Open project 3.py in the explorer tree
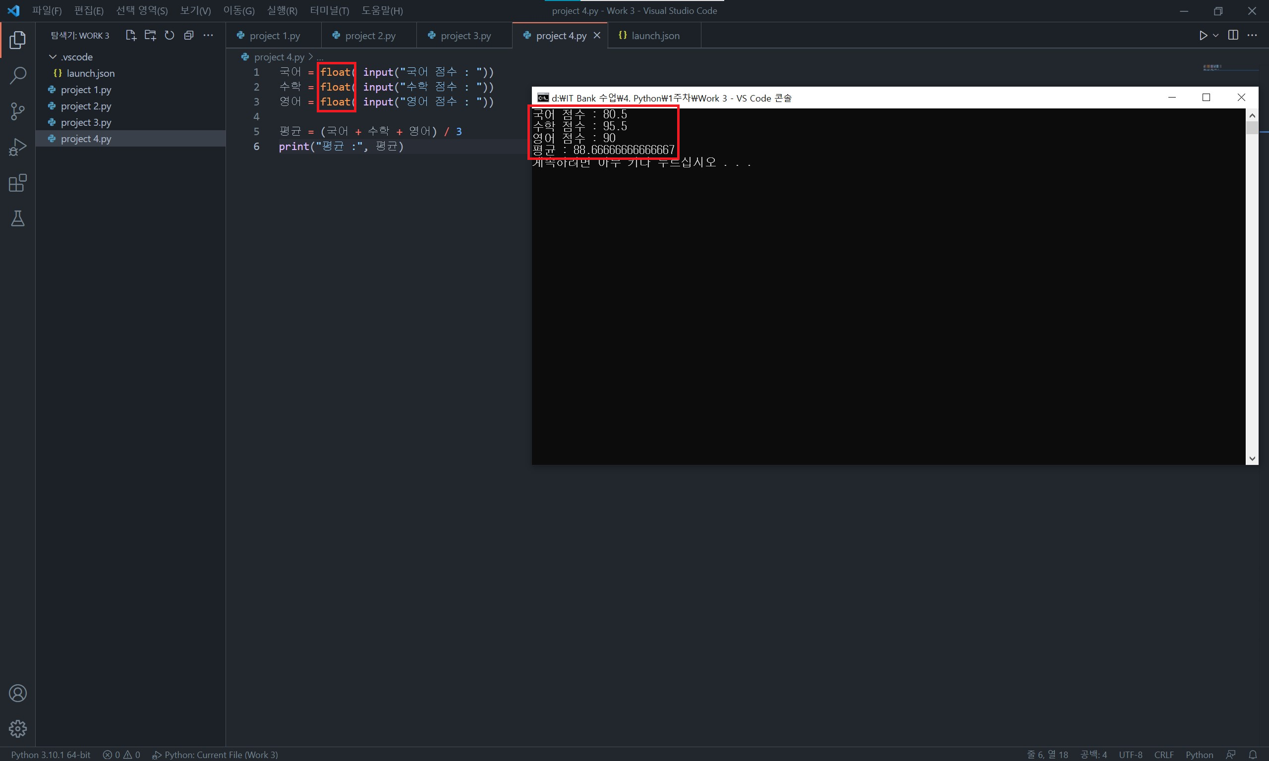This screenshot has width=1269, height=761. coord(86,123)
